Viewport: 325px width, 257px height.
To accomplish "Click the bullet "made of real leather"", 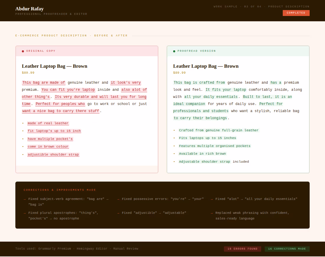I will pos(48,123).
